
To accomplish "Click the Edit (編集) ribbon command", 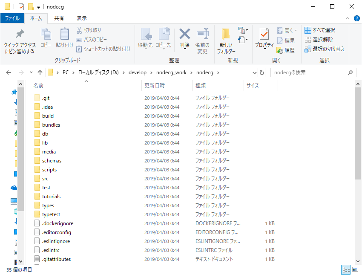I will tap(286, 40).
